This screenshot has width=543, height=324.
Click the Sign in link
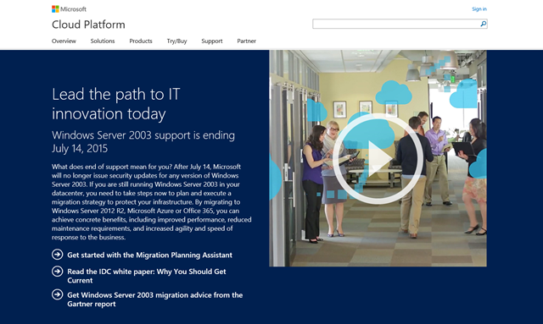click(479, 9)
